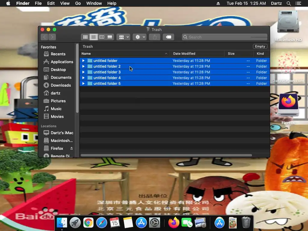The image size is (308, 231).
Task: Open dartz home folder in sidebar
Action: (52, 93)
